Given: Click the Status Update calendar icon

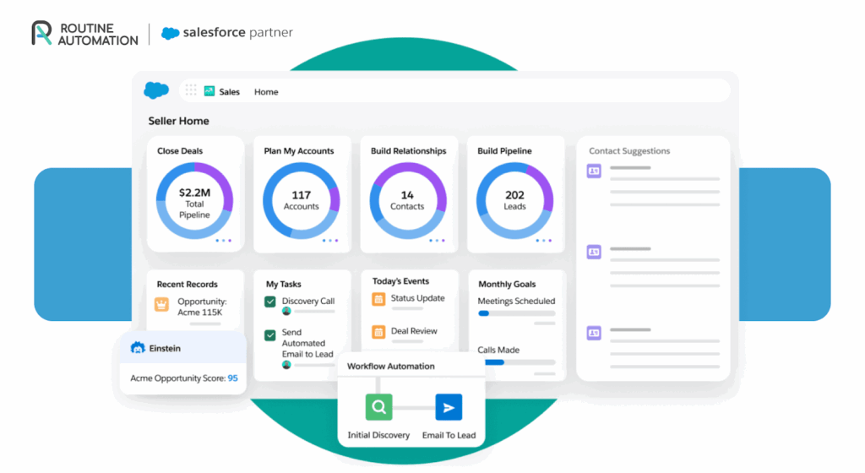Looking at the screenshot, I should coord(378,299).
